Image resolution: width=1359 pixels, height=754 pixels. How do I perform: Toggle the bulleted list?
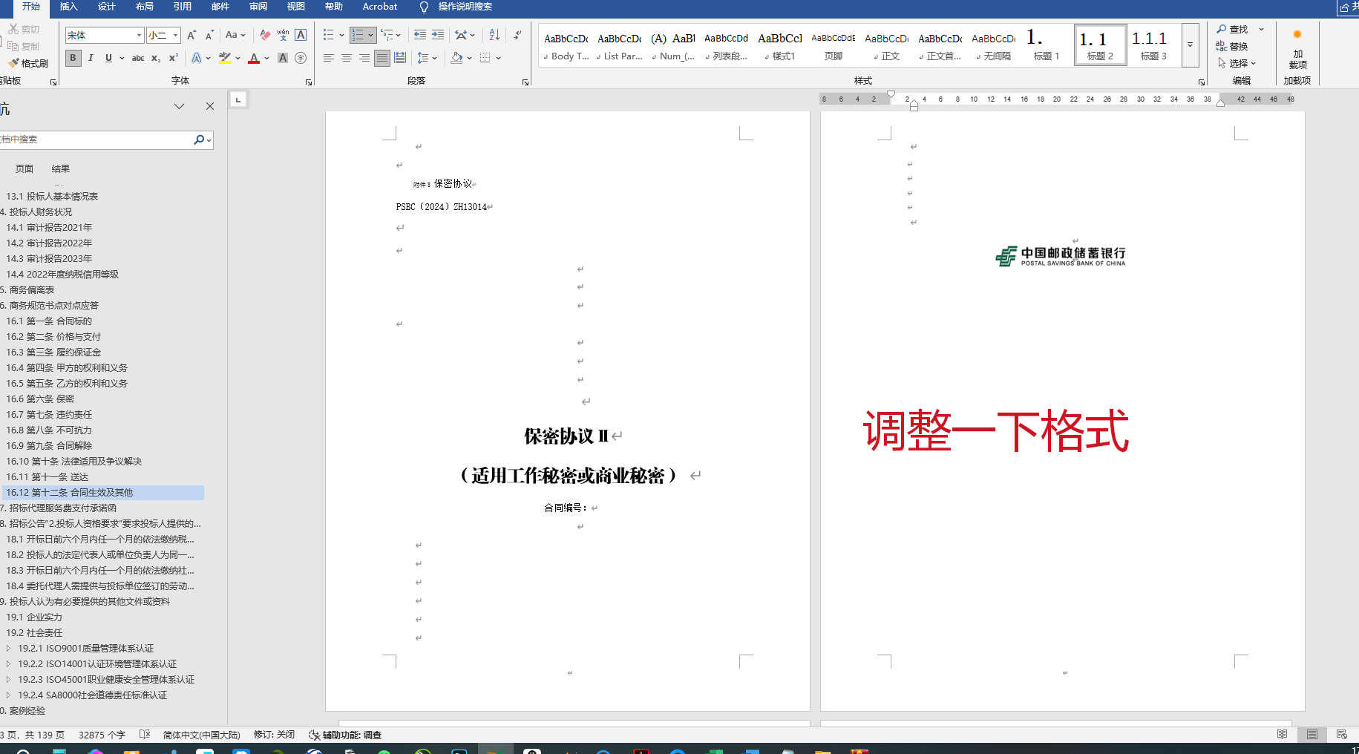pos(329,35)
